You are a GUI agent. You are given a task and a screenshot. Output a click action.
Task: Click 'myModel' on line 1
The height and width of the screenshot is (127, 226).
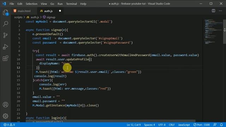42,22
